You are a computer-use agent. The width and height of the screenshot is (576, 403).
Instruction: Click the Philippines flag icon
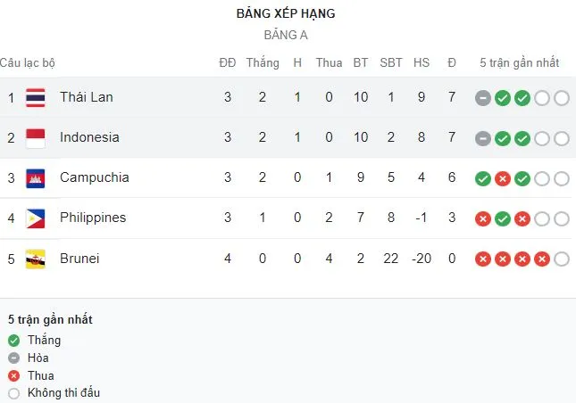coord(36,218)
